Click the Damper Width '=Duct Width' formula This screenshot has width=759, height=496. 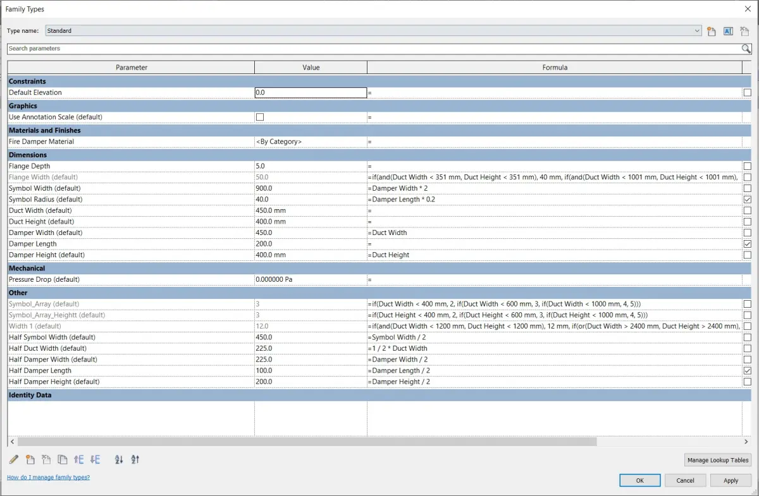tap(388, 233)
